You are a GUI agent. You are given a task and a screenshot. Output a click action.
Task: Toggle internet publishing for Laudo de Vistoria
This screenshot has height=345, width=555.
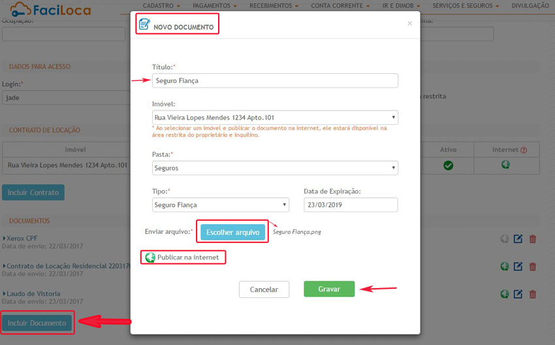click(504, 294)
